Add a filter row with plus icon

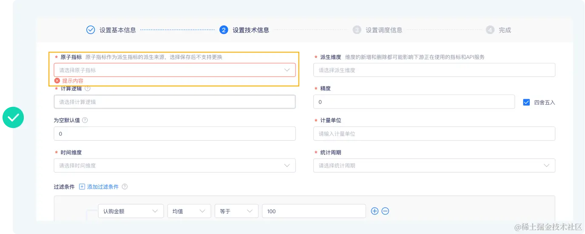pyautogui.click(x=375, y=211)
